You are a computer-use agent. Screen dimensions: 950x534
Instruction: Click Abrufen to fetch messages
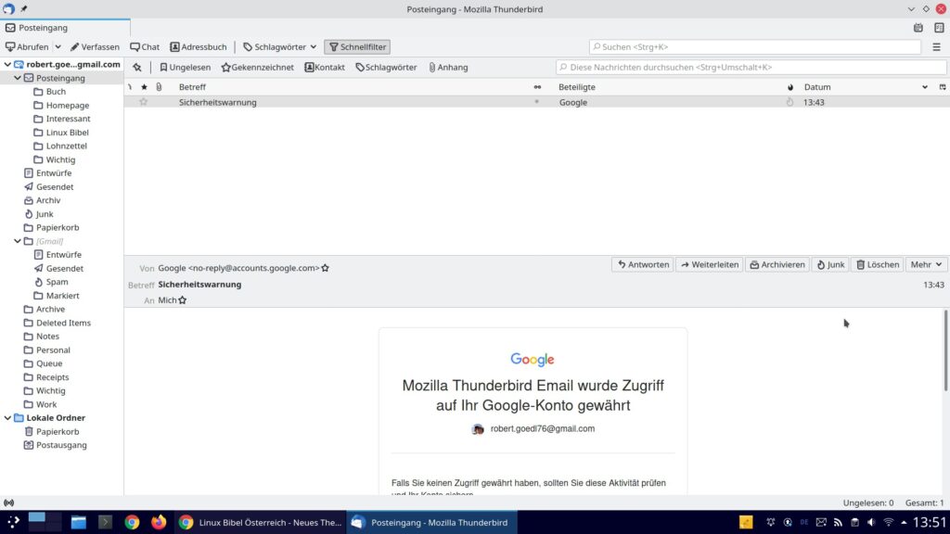coord(27,46)
